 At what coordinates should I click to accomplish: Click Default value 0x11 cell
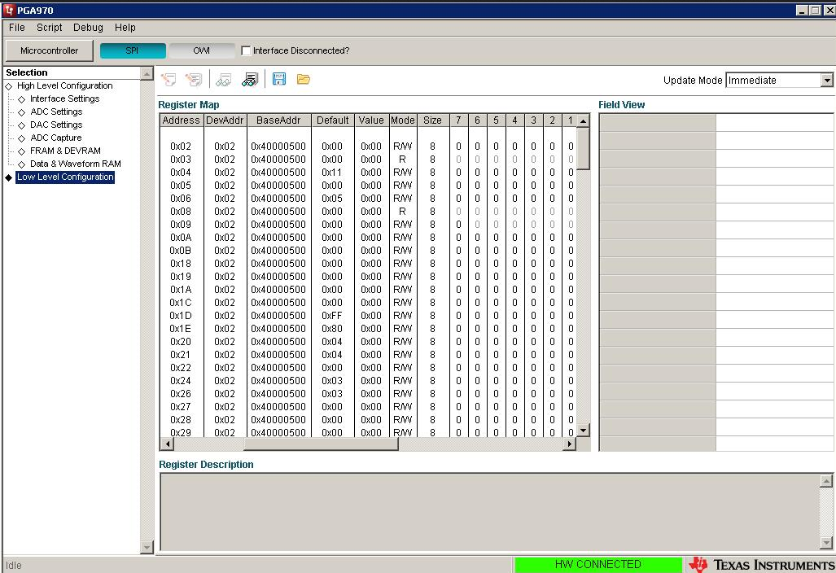click(x=331, y=173)
